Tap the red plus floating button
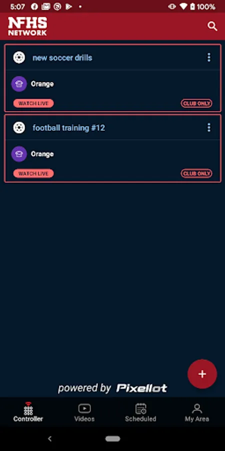 [x=202, y=374]
